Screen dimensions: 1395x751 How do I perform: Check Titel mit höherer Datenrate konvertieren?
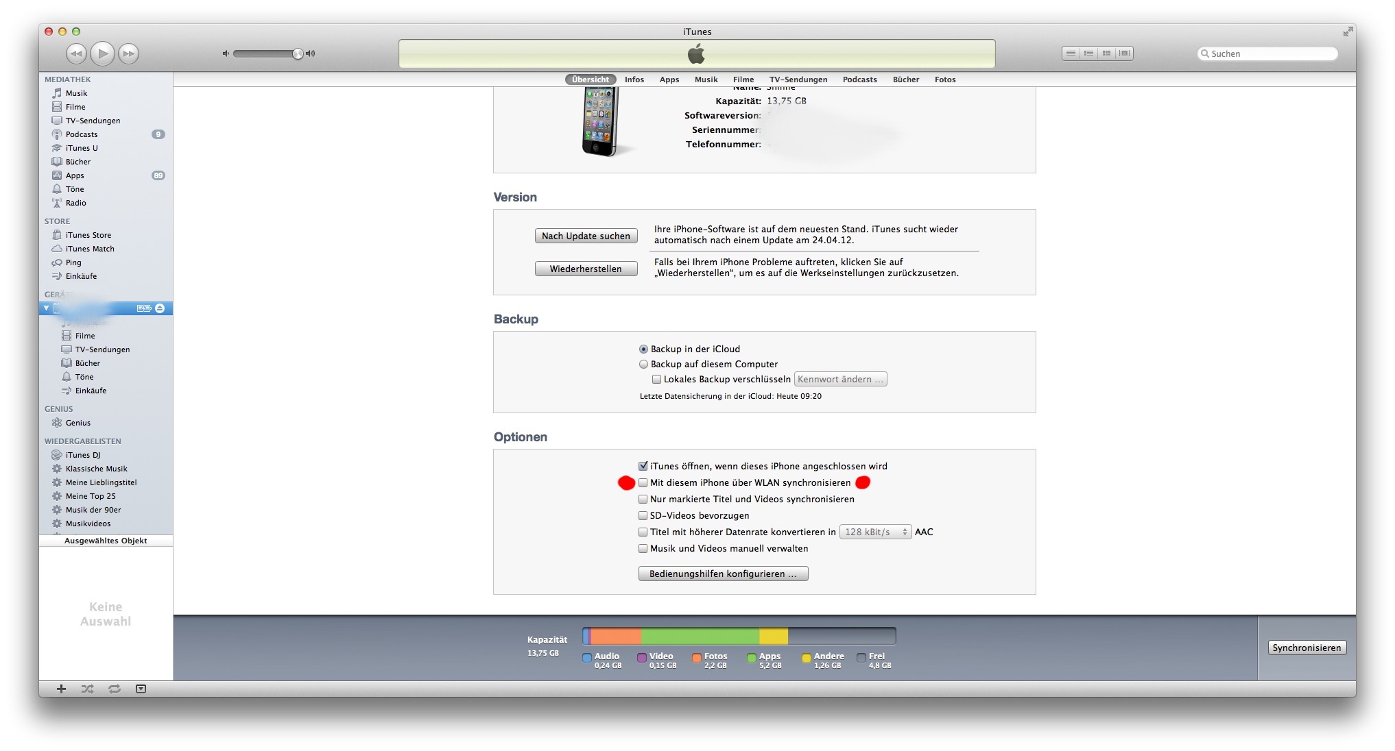click(643, 532)
